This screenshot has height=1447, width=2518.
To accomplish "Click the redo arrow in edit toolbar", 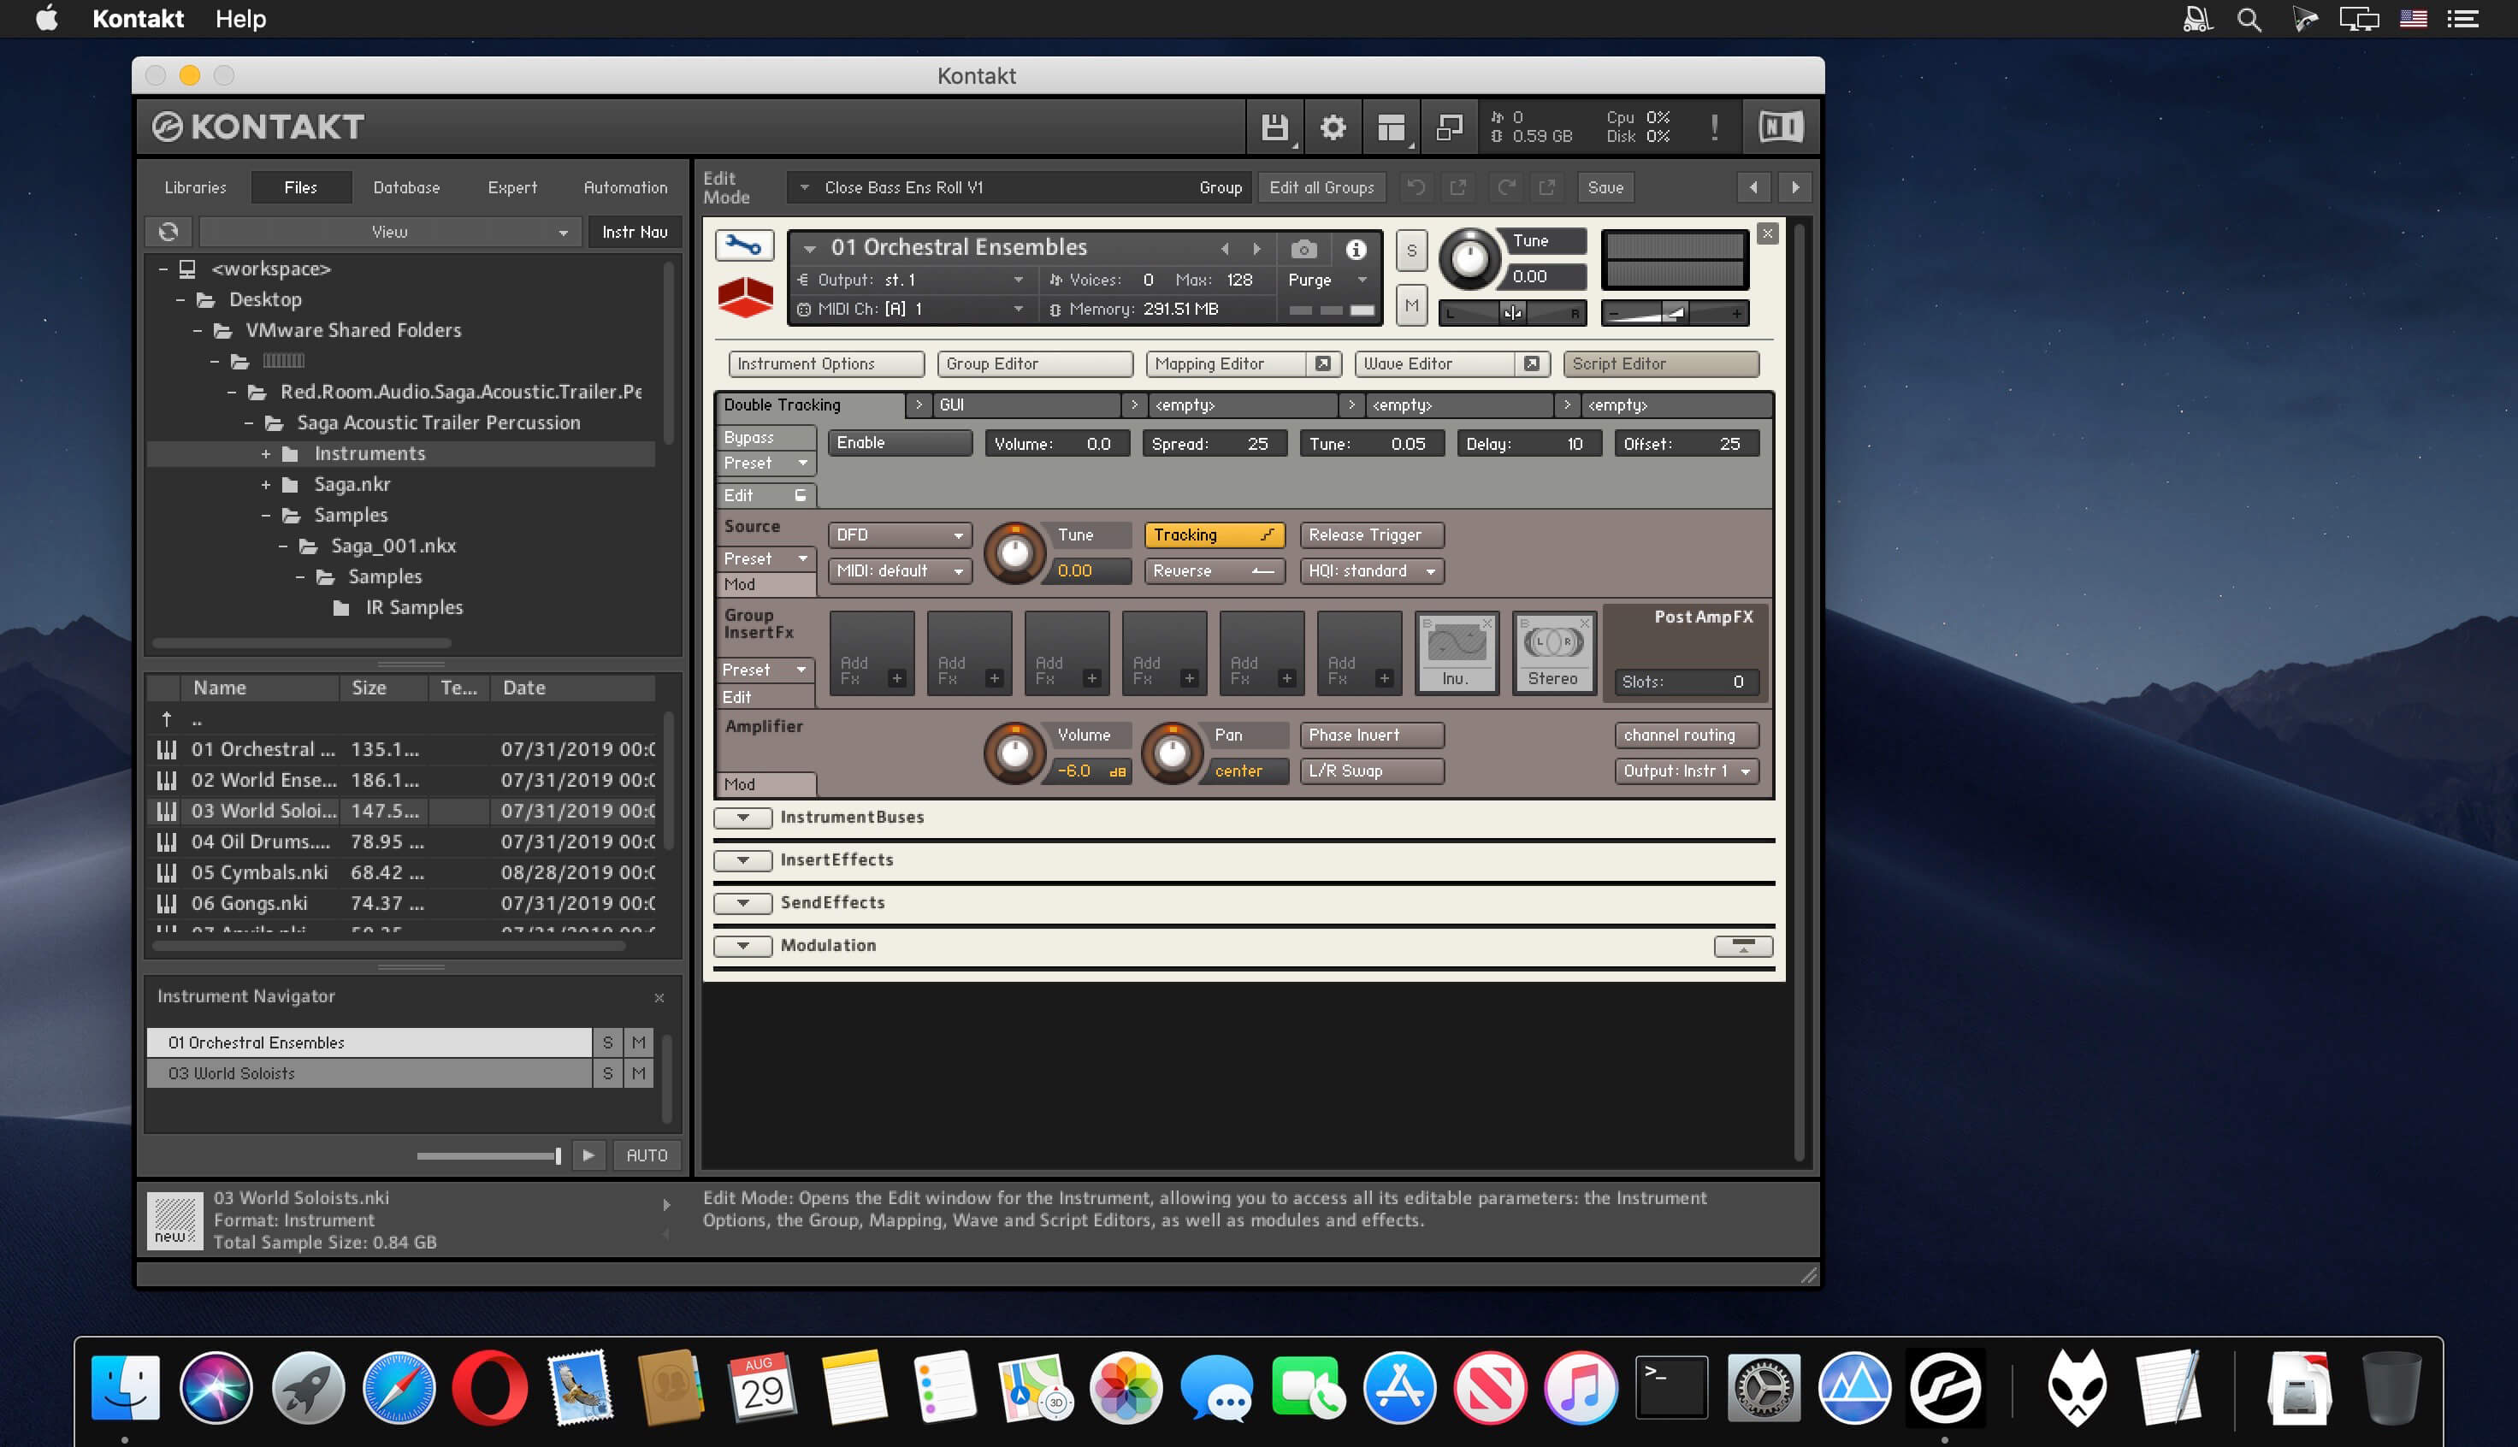I will [1506, 186].
